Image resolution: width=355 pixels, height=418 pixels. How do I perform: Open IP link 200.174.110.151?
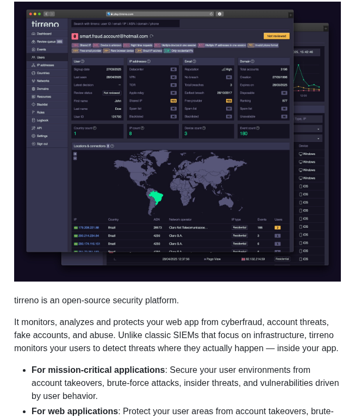[x=89, y=244]
